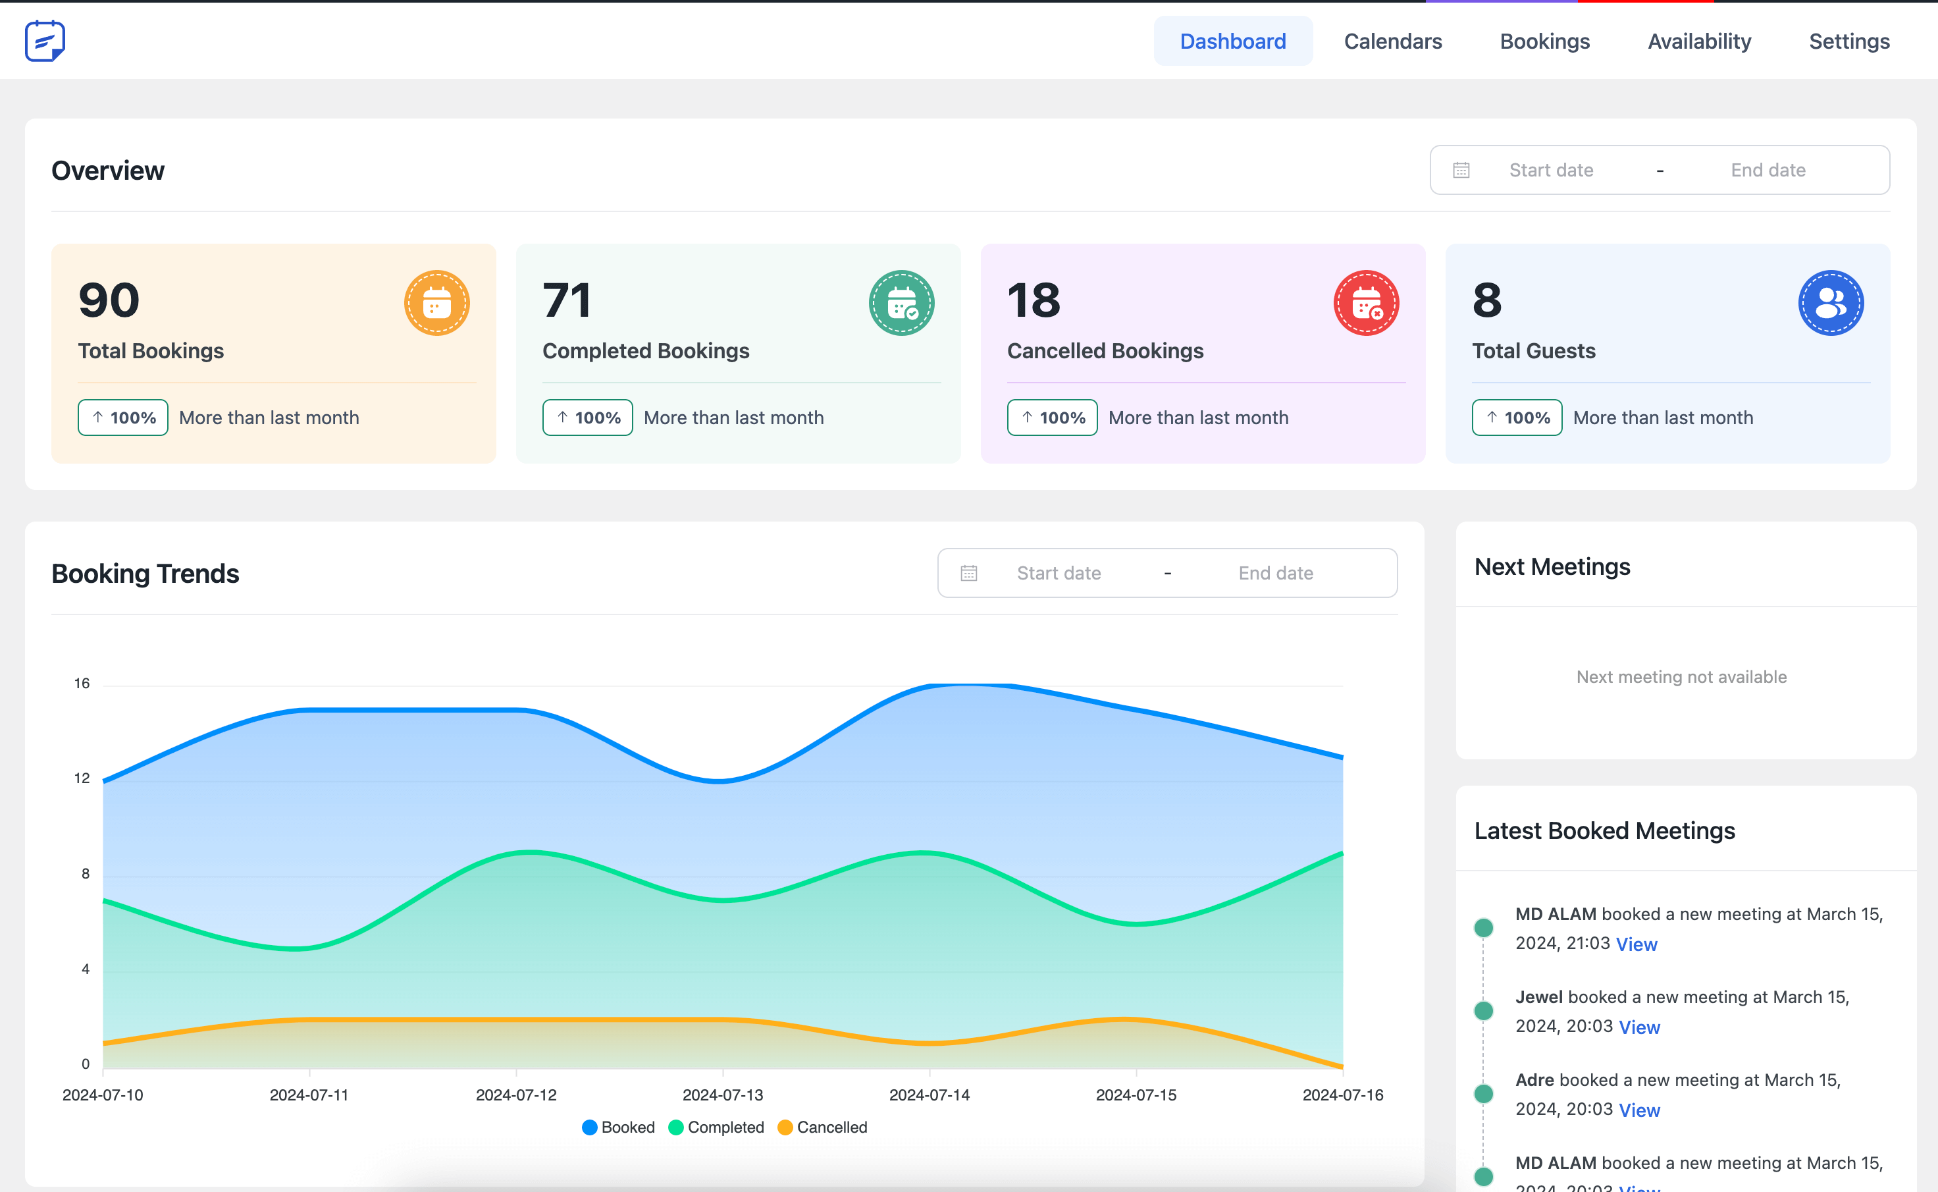Viewport: 1938px width, 1192px height.
Task: Click the red Cancelled Bookings icon
Action: point(1365,303)
